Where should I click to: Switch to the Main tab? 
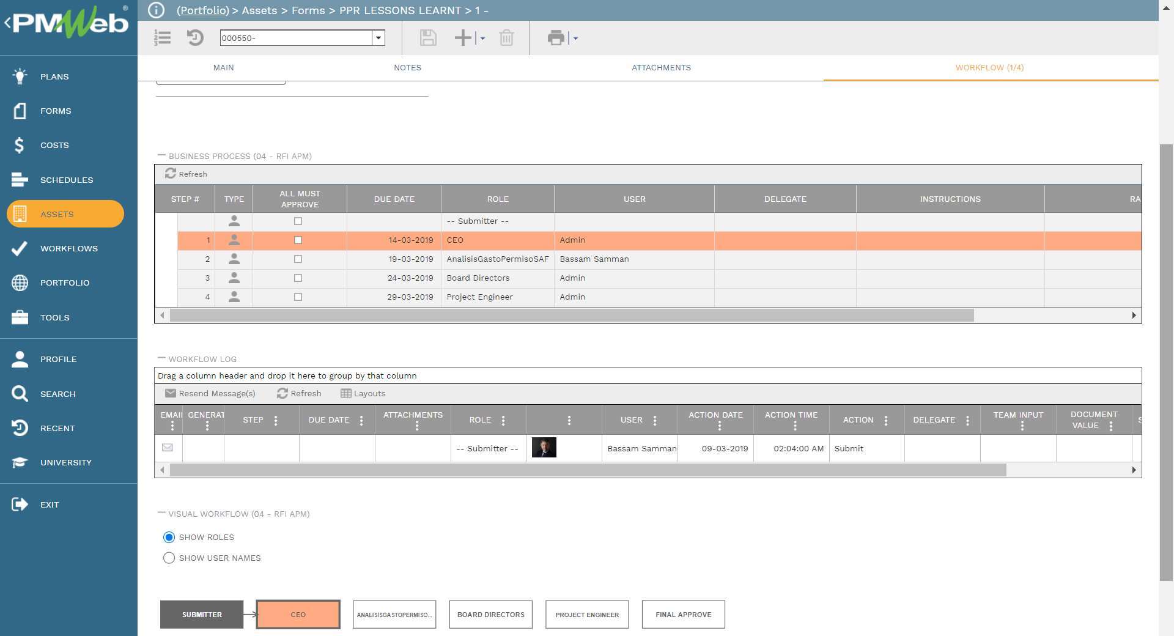224,68
